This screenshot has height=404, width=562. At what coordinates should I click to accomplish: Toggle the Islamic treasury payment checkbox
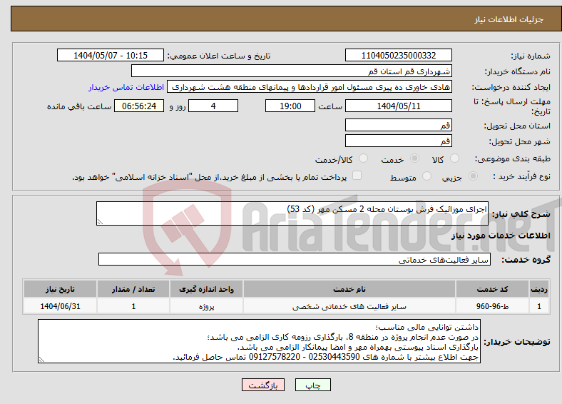pos(357,176)
